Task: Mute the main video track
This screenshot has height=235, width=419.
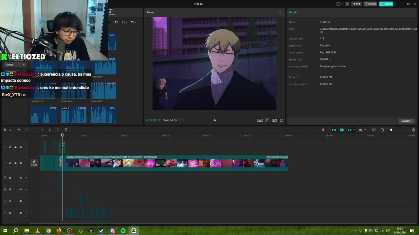Action: [x=21, y=163]
